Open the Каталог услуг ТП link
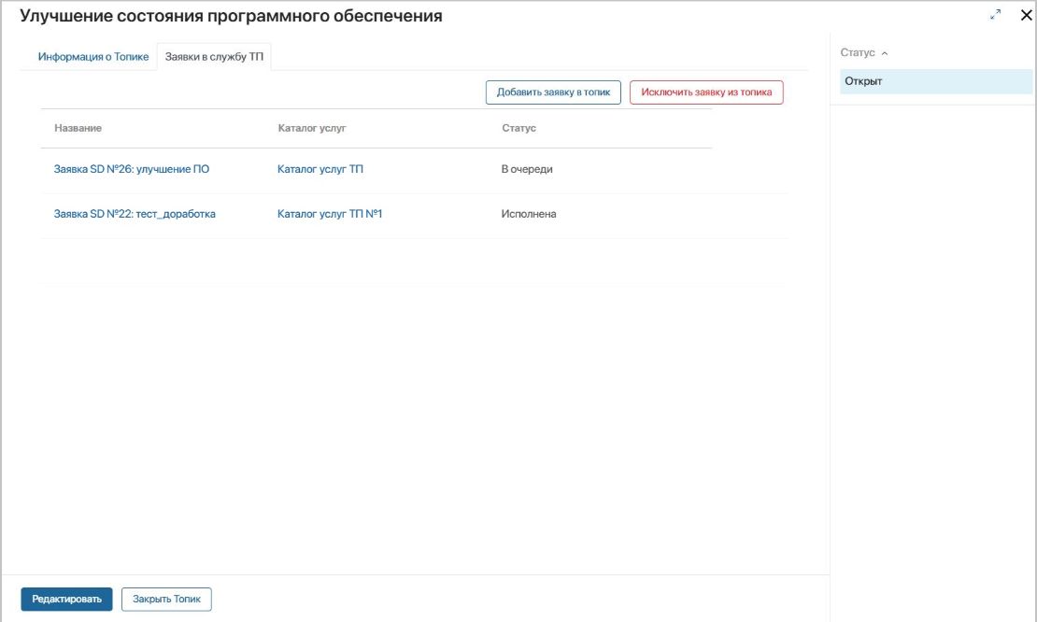The width and height of the screenshot is (1037, 622). 320,169
